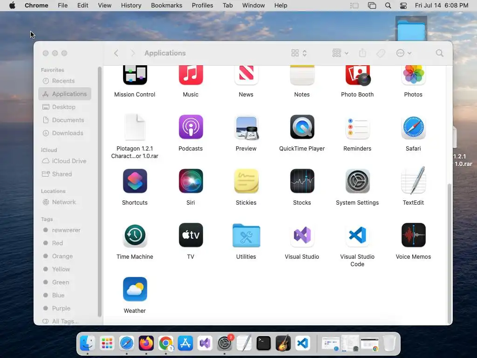Viewport: 477px width, 358px height.
Task: Select the Orange tag
Action: [x=65, y=256]
